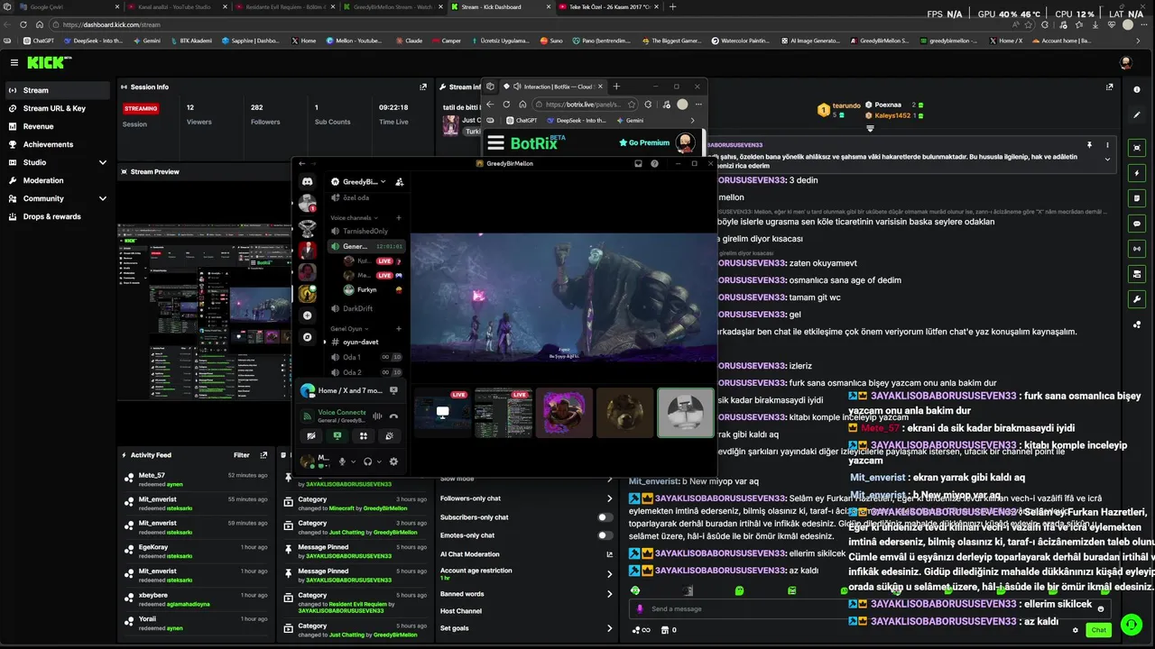The width and height of the screenshot is (1155, 649).
Task: Open Discord help icon in title bar
Action: coord(654,164)
